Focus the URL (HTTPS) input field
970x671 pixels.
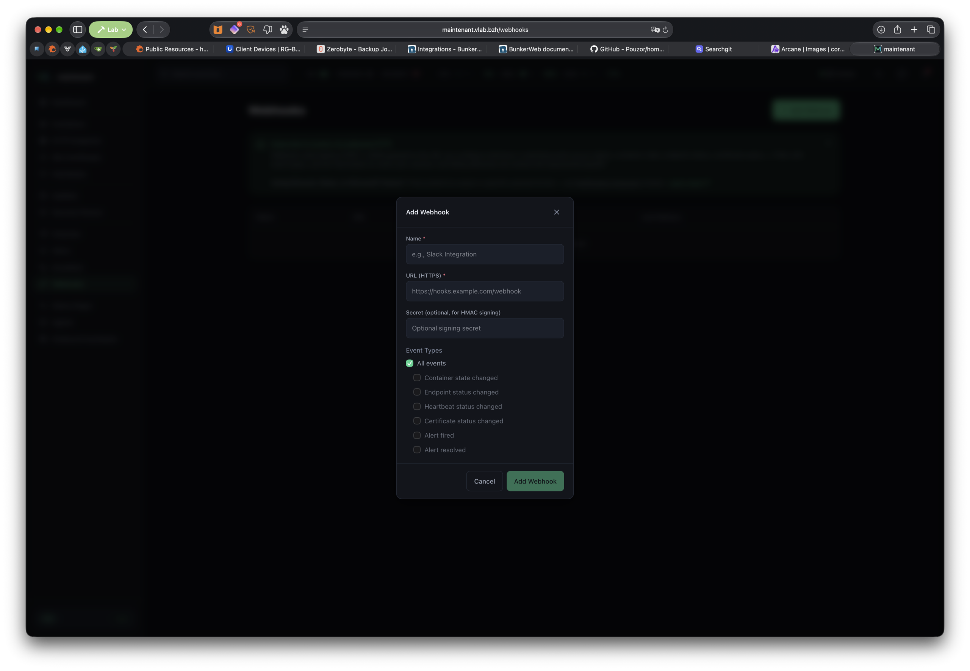pos(485,291)
